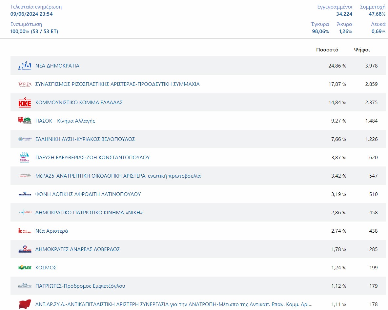
Task: Click the 199 votes value
Action: (373, 267)
